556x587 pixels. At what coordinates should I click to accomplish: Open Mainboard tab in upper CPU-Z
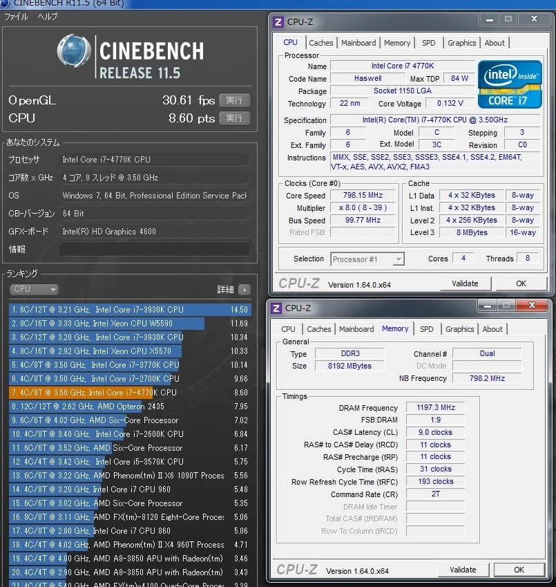pos(358,43)
